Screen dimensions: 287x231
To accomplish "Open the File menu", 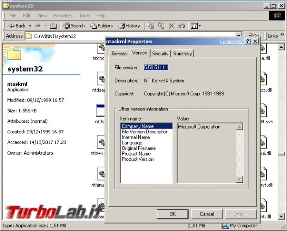I will [13, 16].
